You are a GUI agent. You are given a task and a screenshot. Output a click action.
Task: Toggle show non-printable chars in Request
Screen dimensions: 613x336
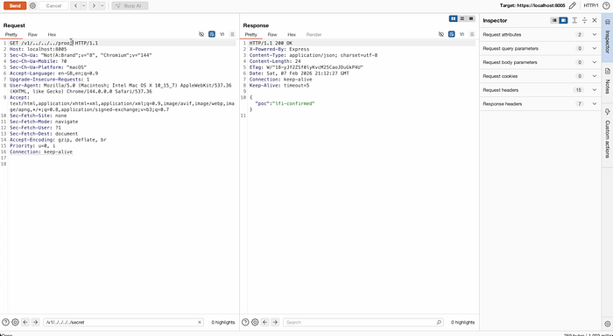(222, 34)
